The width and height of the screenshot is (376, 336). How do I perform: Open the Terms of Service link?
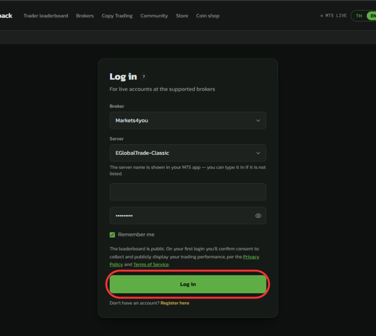(151, 265)
